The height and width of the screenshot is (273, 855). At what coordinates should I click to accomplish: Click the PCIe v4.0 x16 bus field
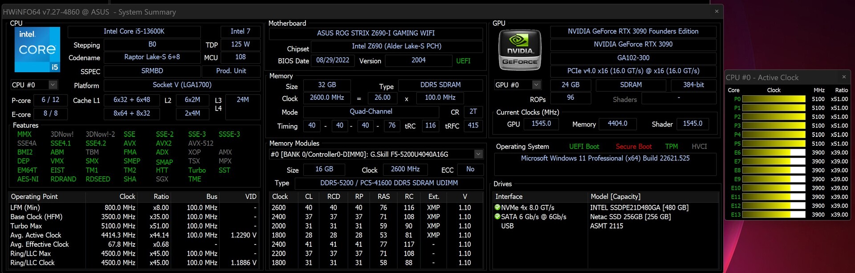pos(633,71)
